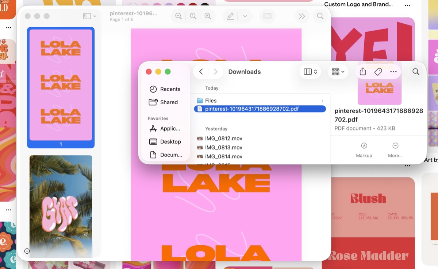Click the actual size zoom button in Preview
The width and height of the screenshot is (438, 269).
193,16
